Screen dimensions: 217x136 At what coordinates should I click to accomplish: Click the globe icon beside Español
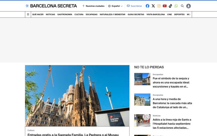(x=109, y=6)
